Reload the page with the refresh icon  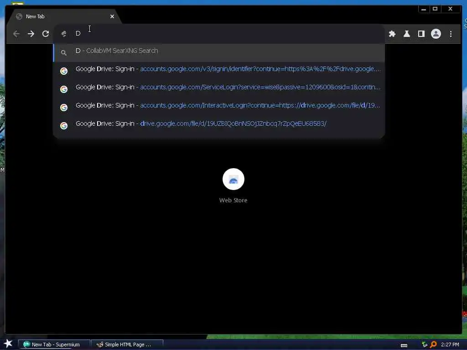coord(46,34)
